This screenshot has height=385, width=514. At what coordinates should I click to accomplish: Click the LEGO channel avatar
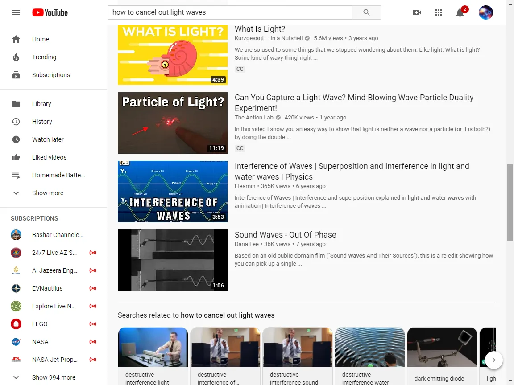pos(16,324)
